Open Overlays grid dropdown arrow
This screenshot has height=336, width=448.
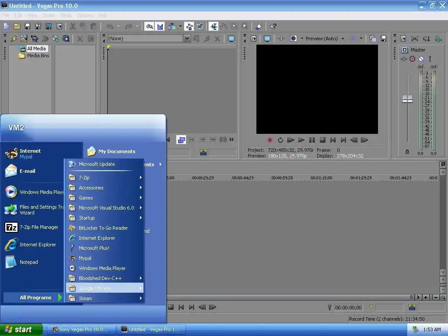click(x=361, y=38)
